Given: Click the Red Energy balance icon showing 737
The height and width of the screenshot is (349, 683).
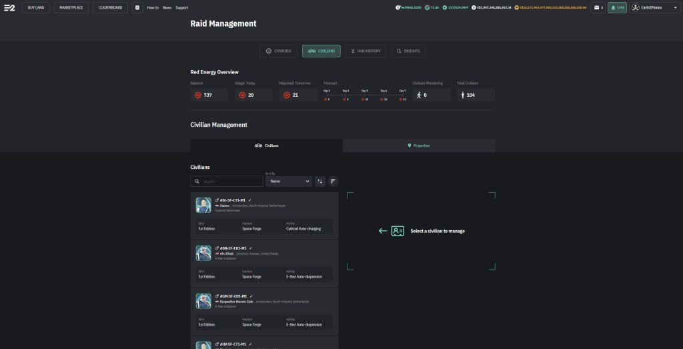Looking at the screenshot, I should [x=198, y=95].
